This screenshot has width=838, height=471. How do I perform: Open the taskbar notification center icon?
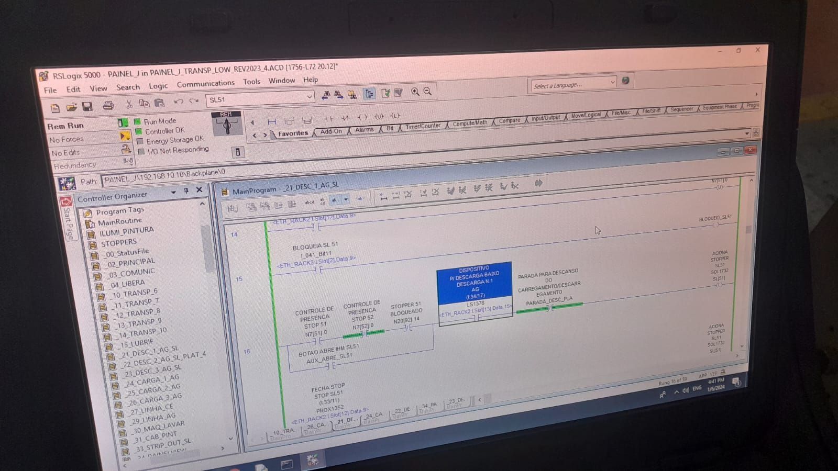pyautogui.click(x=735, y=382)
